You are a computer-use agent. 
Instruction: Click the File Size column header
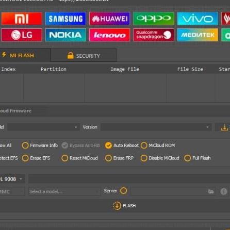[190, 69]
